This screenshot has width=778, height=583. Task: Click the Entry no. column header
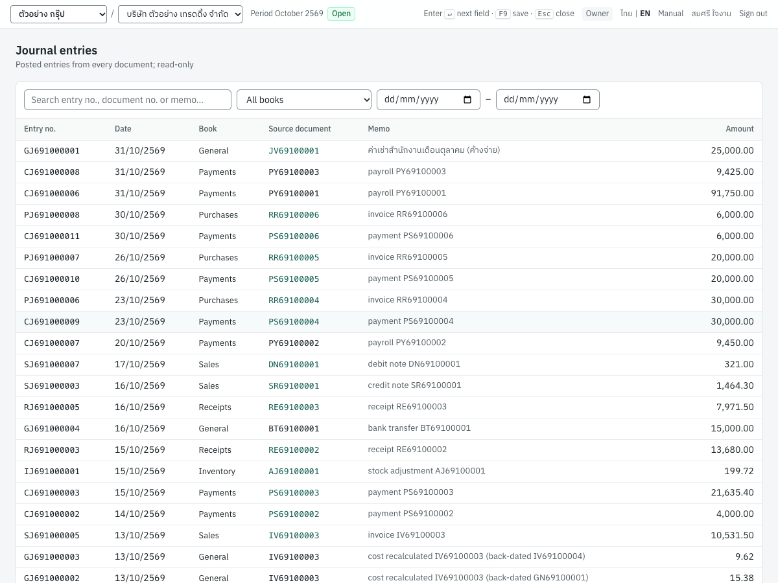(x=40, y=129)
